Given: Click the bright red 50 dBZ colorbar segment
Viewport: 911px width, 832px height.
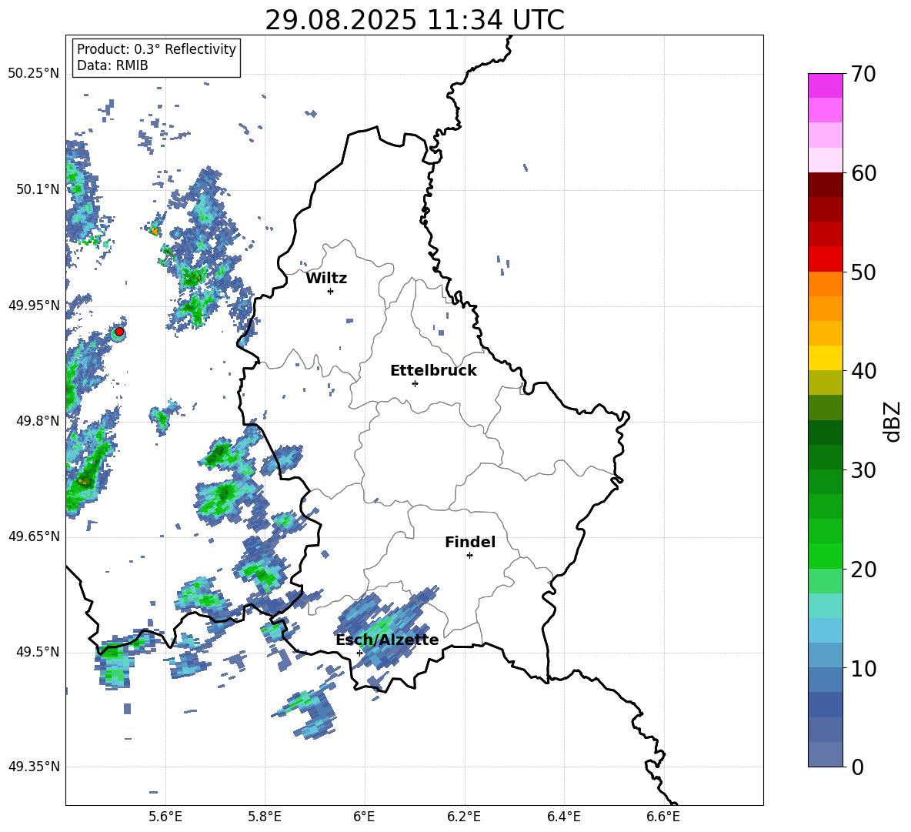Looking at the screenshot, I should tap(825, 259).
